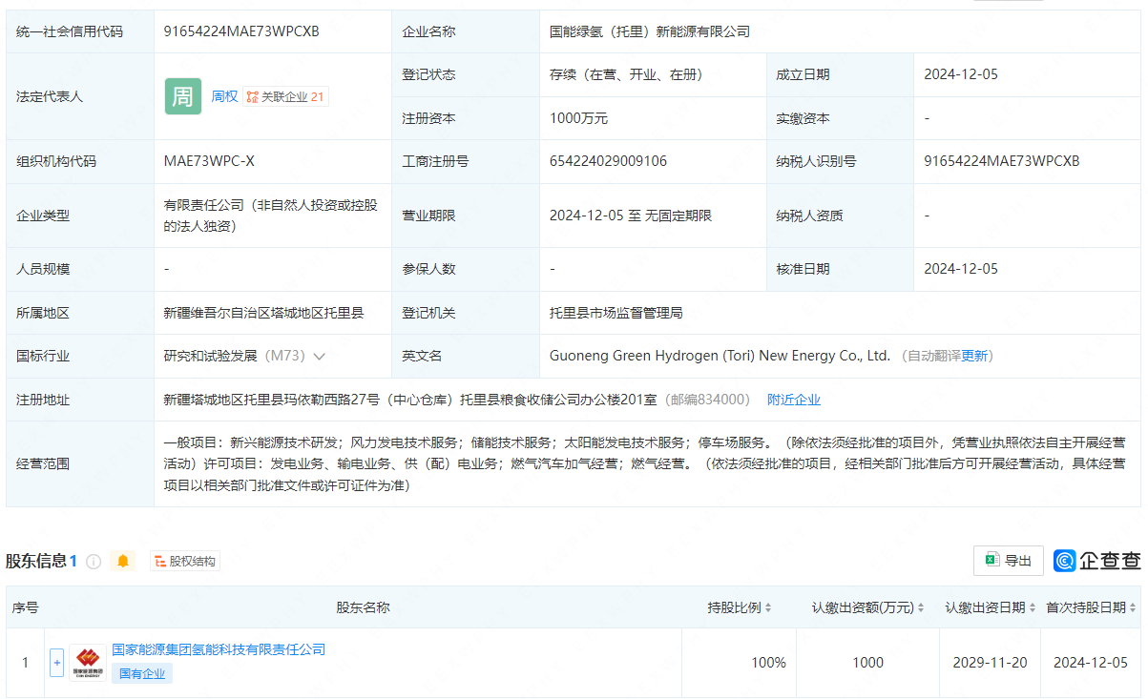Sort by 首次持股日期 column

1091,607
